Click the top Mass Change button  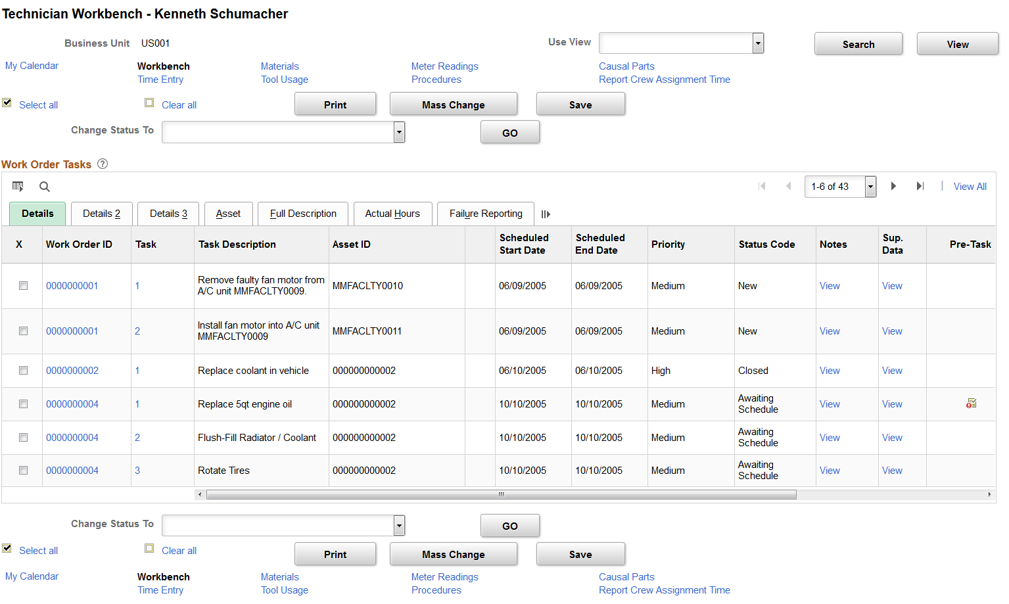(x=454, y=105)
